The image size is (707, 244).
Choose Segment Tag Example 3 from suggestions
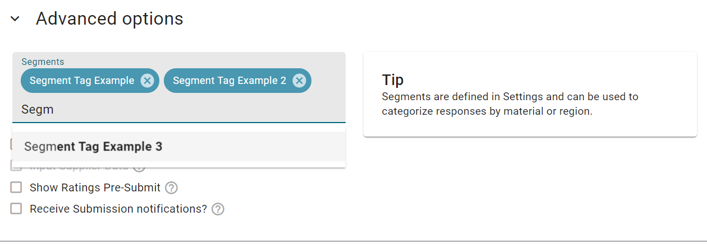pos(178,147)
